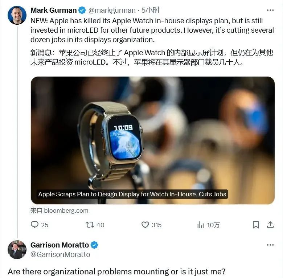Open the Apple Watch article image card
The width and height of the screenshot is (283, 278).
pyautogui.click(x=153, y=140)
